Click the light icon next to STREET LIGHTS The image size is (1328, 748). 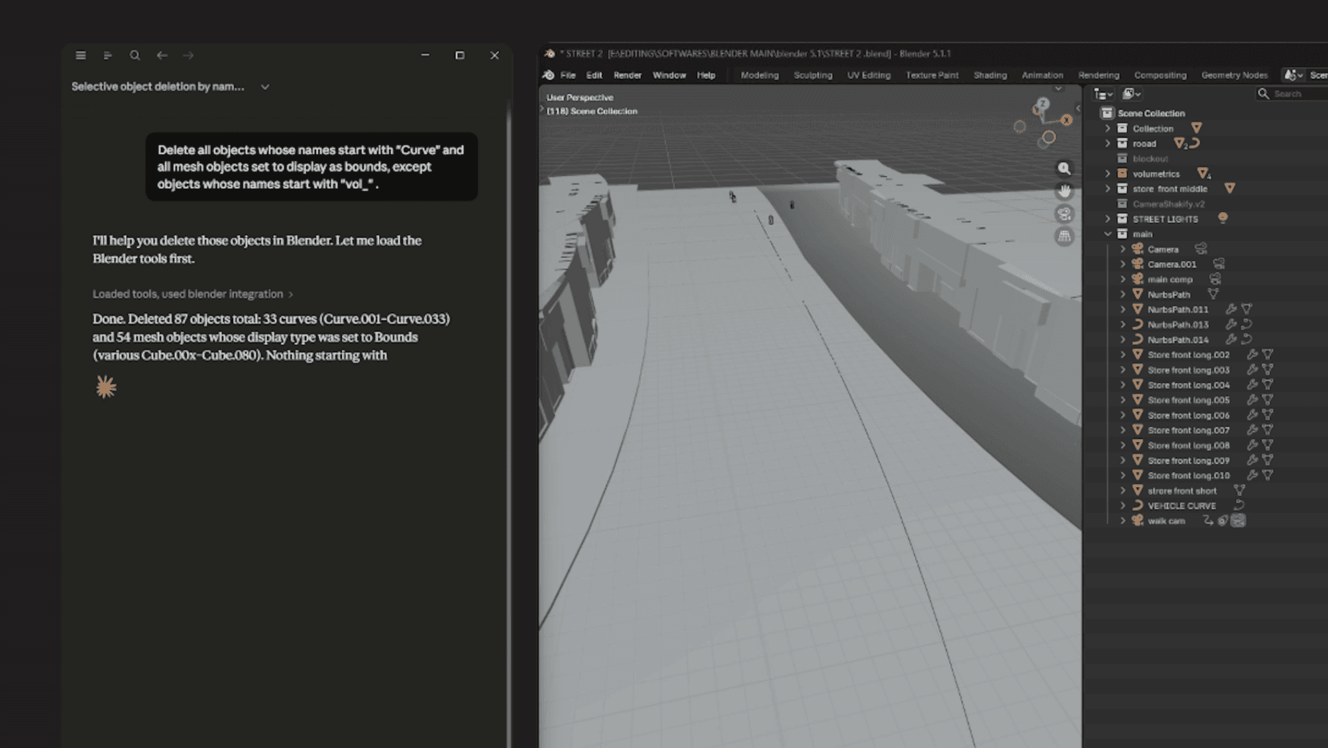(1223, 218)
